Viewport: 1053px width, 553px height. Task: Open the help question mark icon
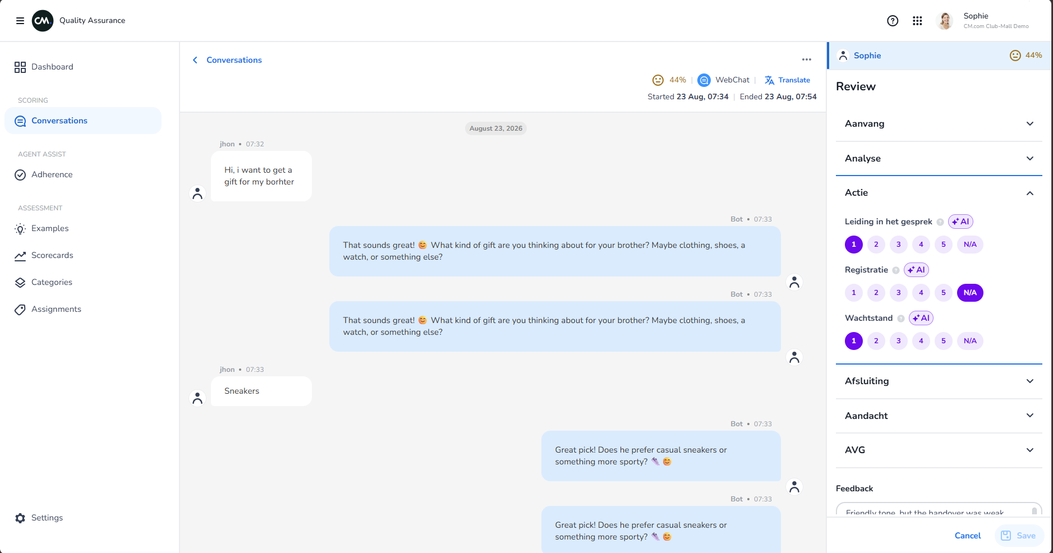893,21
